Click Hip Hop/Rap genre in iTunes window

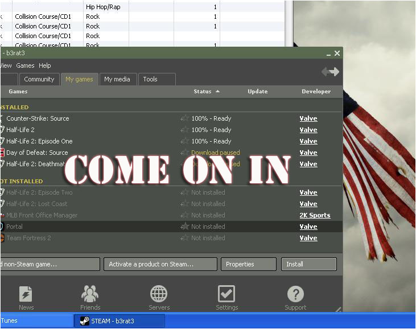pyautogui.click(x=103, y=7)
